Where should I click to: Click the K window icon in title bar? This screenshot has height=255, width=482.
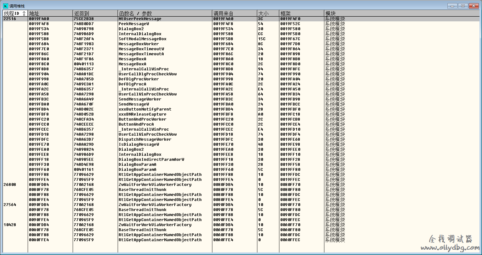point(5,6)
